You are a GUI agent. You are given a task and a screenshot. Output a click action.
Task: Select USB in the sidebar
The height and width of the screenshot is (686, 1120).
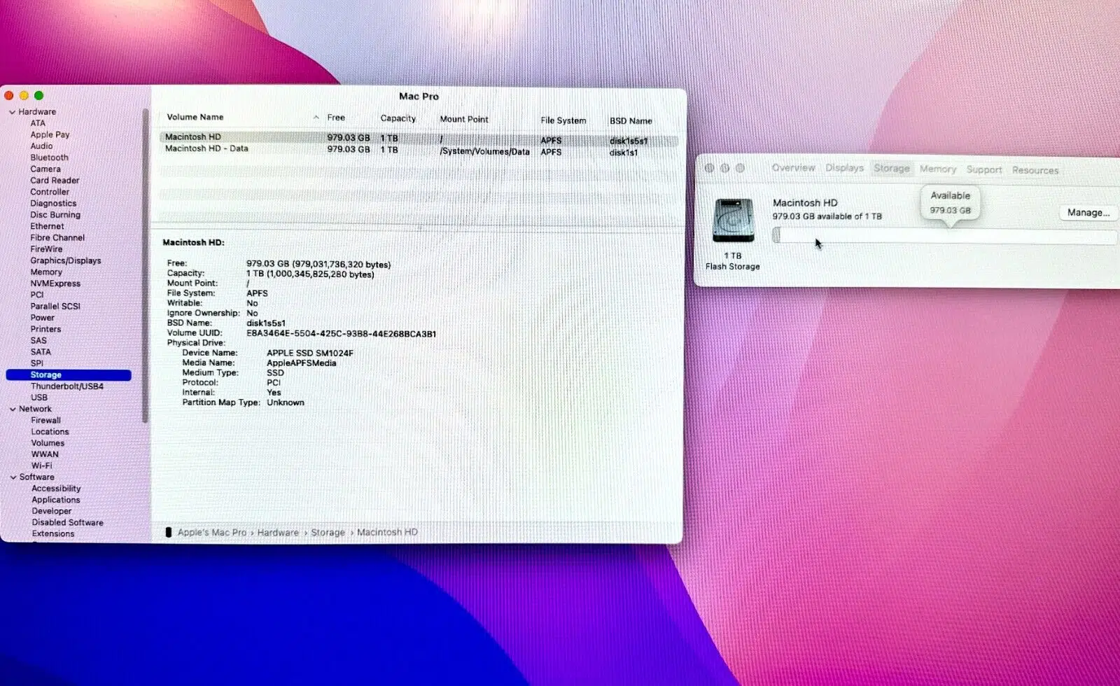(39, 398)
